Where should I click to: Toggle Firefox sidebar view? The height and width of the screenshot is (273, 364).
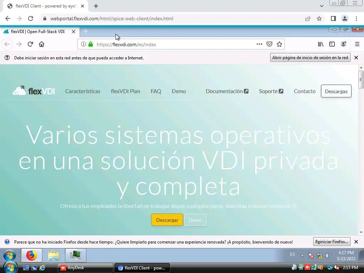[x=332, y=44]
